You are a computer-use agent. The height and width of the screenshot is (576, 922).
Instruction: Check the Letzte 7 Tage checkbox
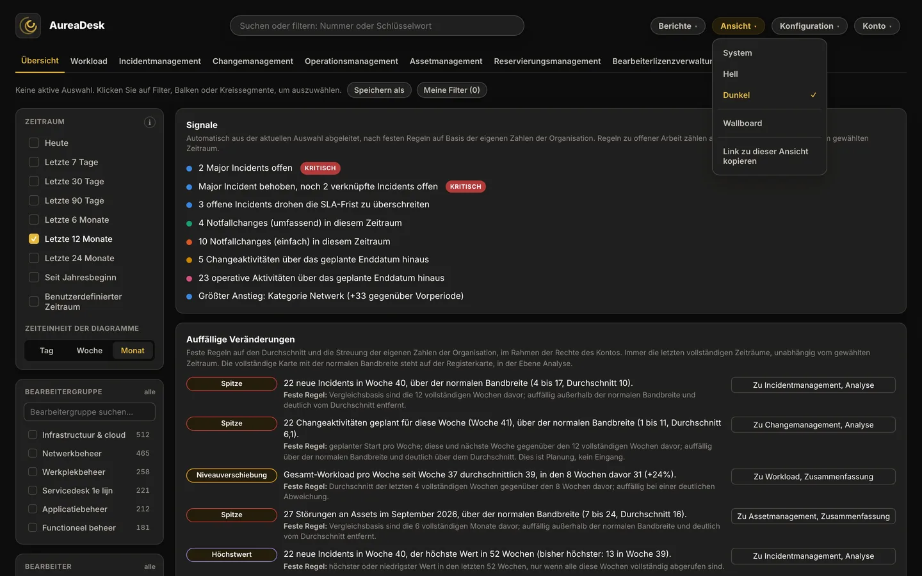pyautogui.click(x=34, y=163)
